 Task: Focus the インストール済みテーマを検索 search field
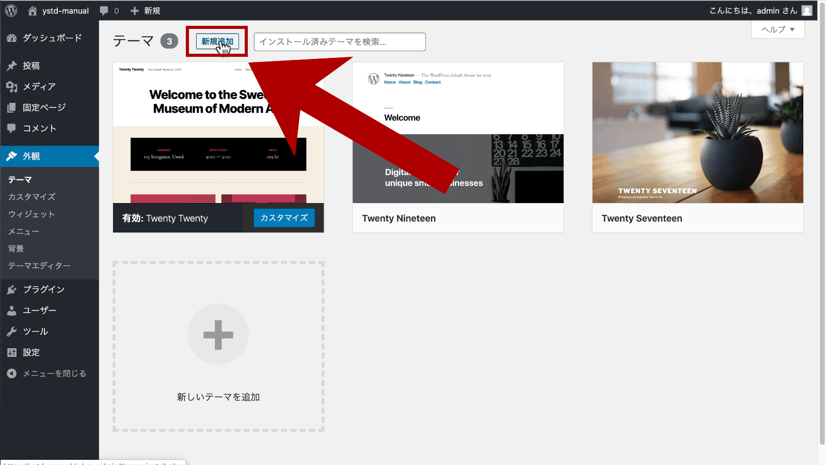[340, 42]
